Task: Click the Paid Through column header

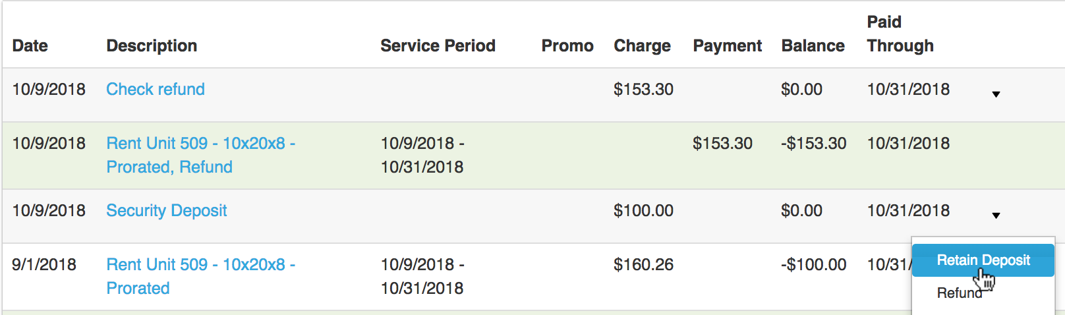Action: (x=900, y=34)
